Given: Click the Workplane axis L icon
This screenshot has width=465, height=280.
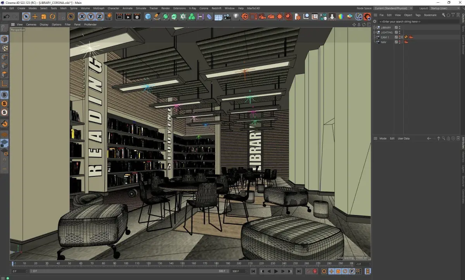Looking at the screenshot, I should (x=4, y=84).
